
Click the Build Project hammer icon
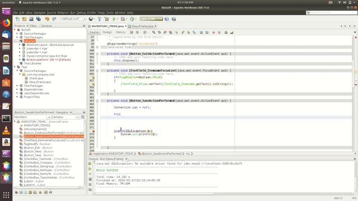[x=100, y=19]
